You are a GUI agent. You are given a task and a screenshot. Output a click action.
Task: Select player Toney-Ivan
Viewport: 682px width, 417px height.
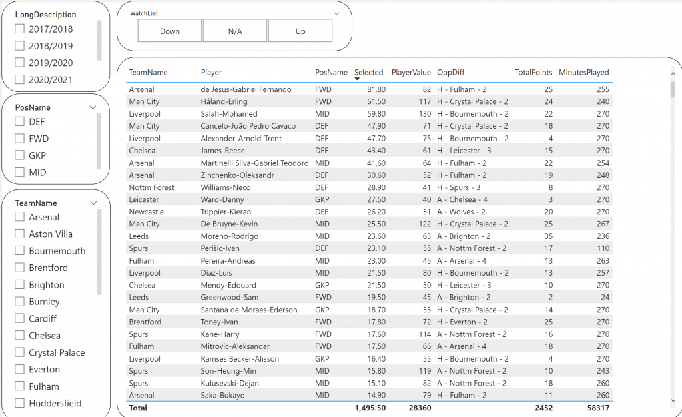pyautogui.click(x=219, y=322)
